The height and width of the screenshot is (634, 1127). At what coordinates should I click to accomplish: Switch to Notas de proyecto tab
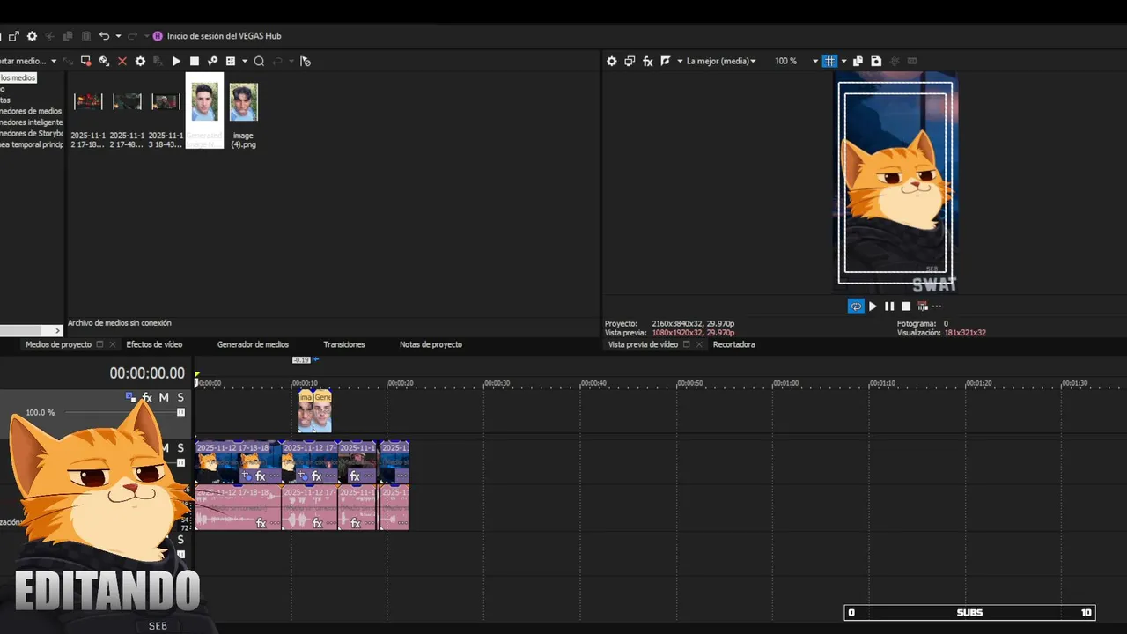[431, 344]
